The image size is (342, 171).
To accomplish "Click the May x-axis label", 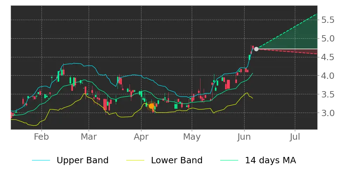I will [x=192, y=138].
